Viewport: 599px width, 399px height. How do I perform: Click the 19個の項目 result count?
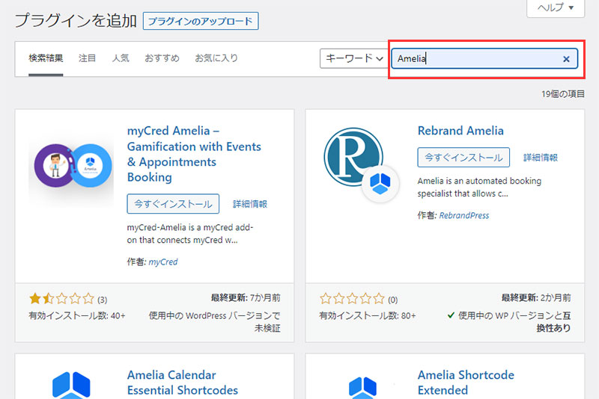[x=562, y=93]
